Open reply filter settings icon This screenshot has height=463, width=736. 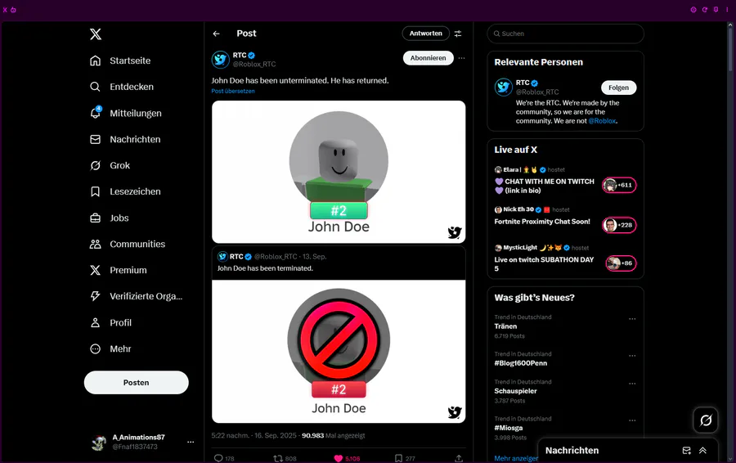point(458,34)
